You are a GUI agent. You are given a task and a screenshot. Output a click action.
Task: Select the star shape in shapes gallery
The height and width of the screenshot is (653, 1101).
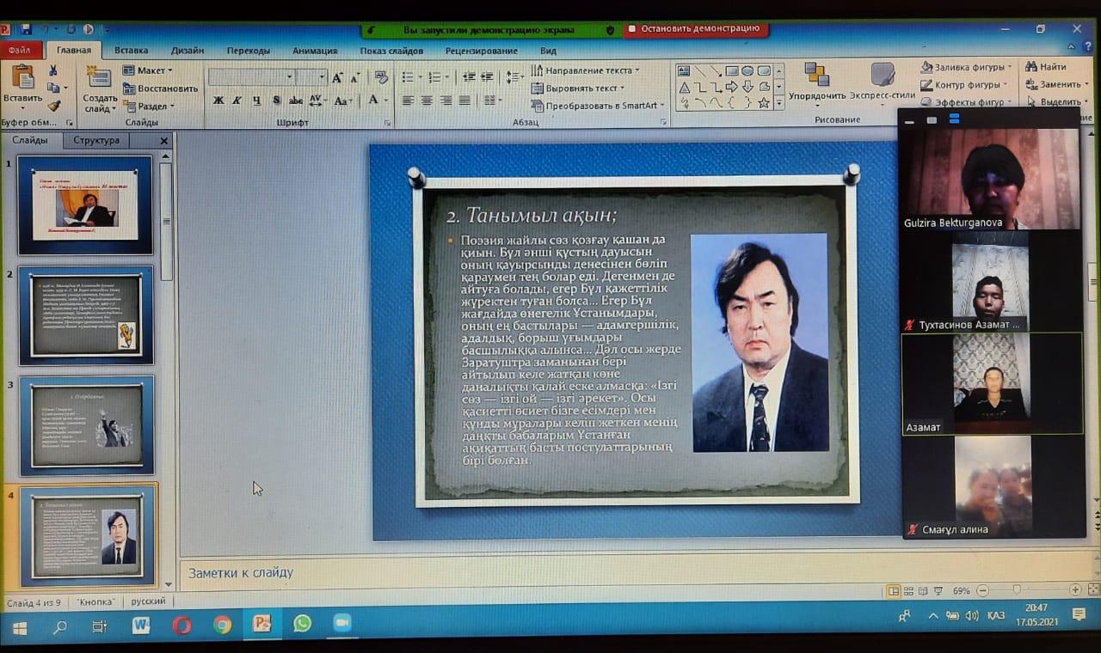pyautogui.click(x=763, y=103)
